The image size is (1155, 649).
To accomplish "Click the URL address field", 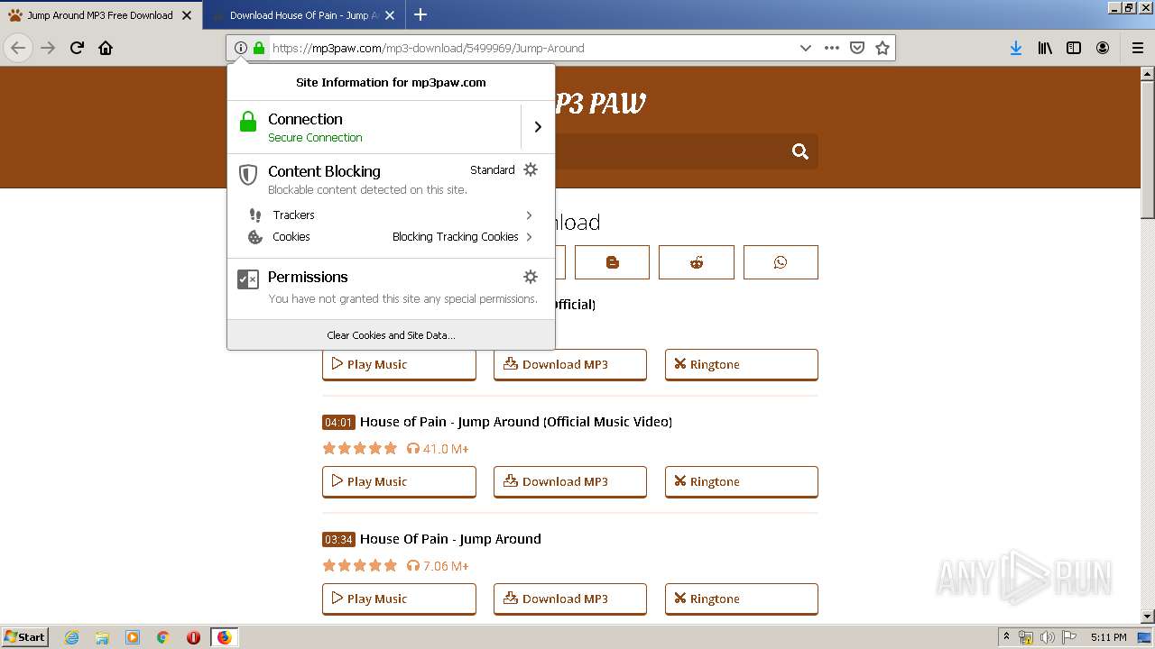I will pyautogui.click(x=532, y=48).
